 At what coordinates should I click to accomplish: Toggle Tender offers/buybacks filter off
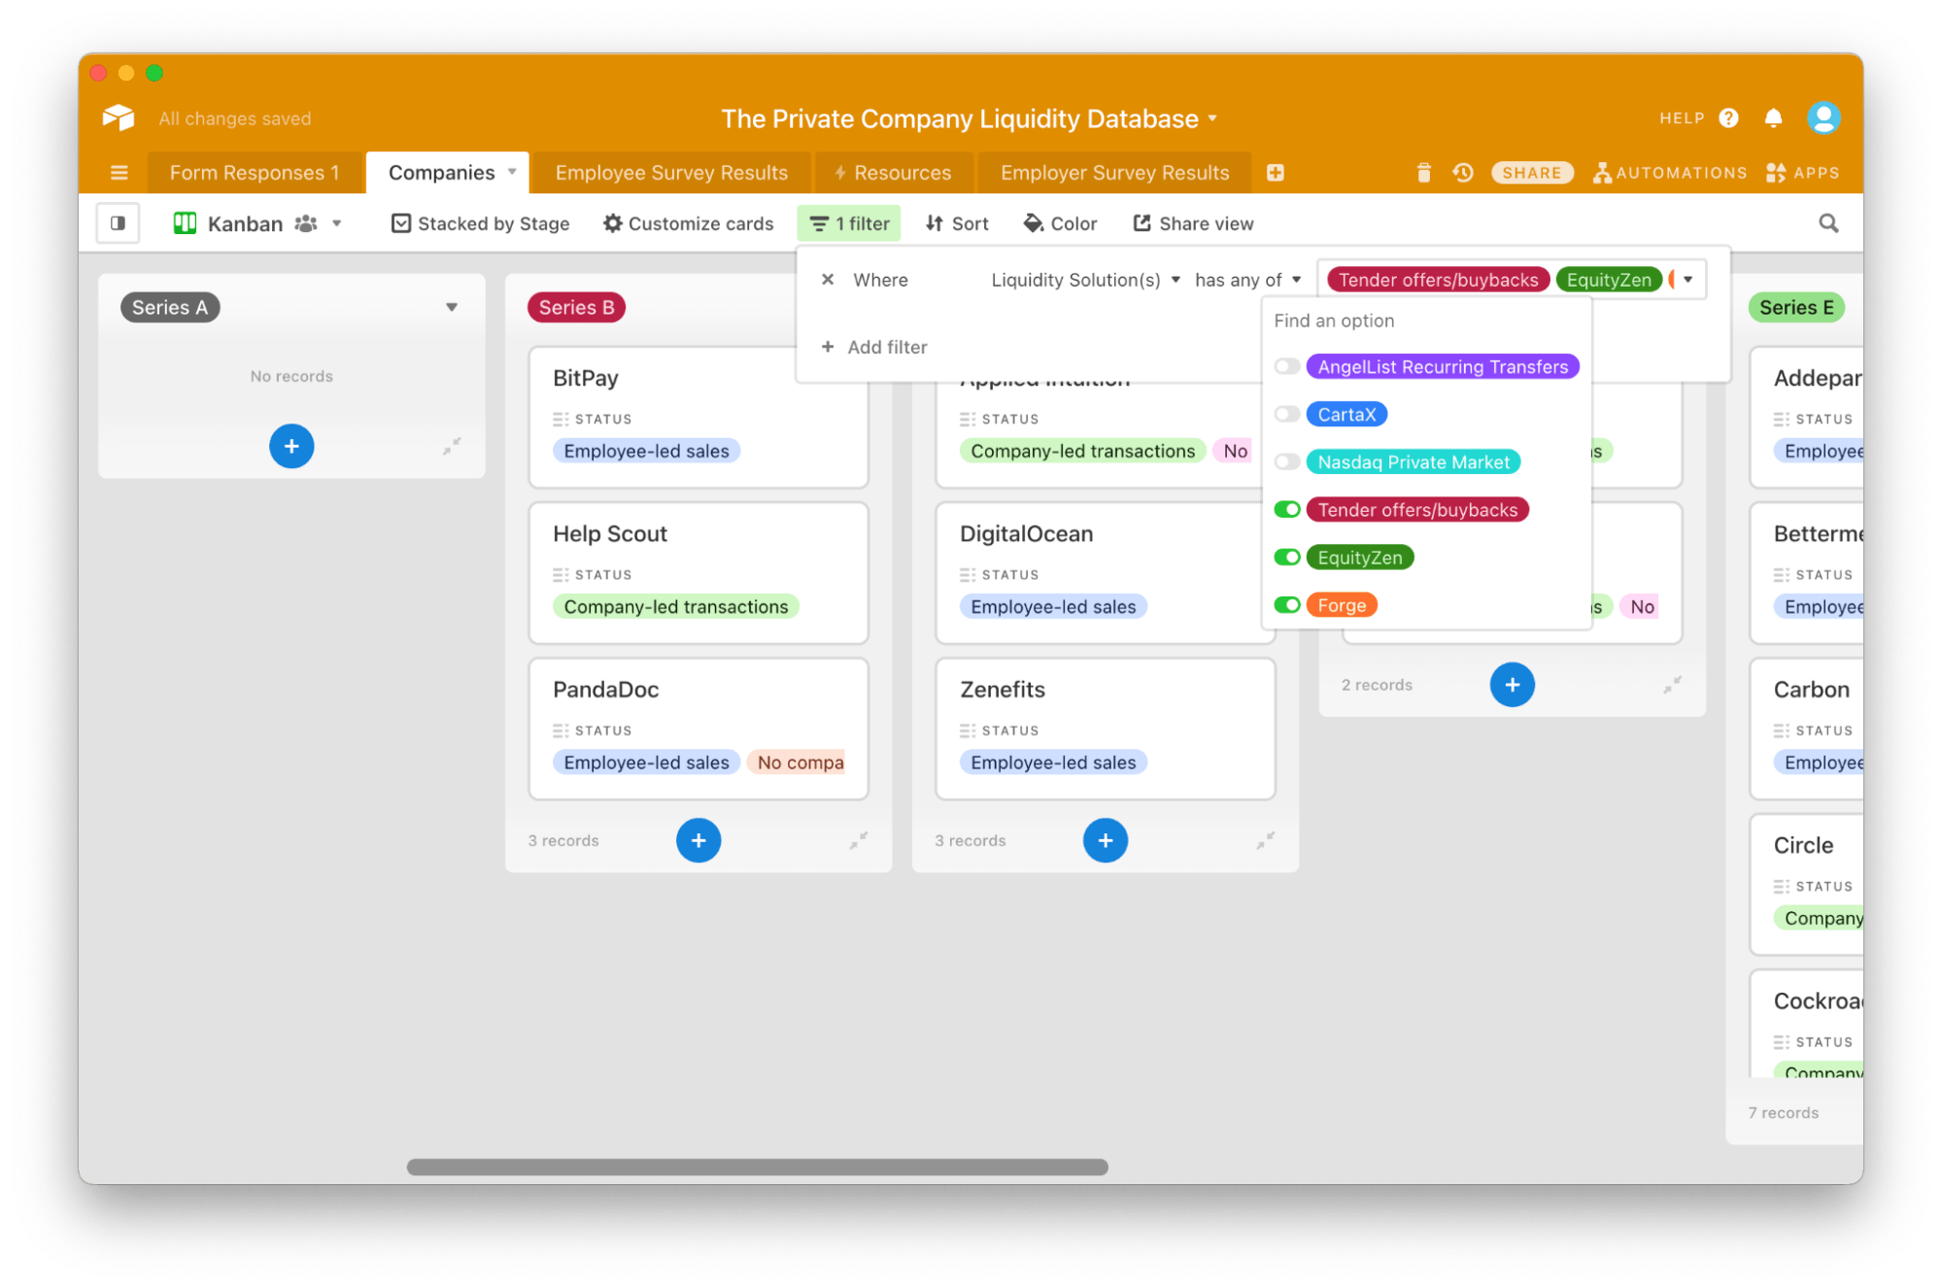(1286, 510)
